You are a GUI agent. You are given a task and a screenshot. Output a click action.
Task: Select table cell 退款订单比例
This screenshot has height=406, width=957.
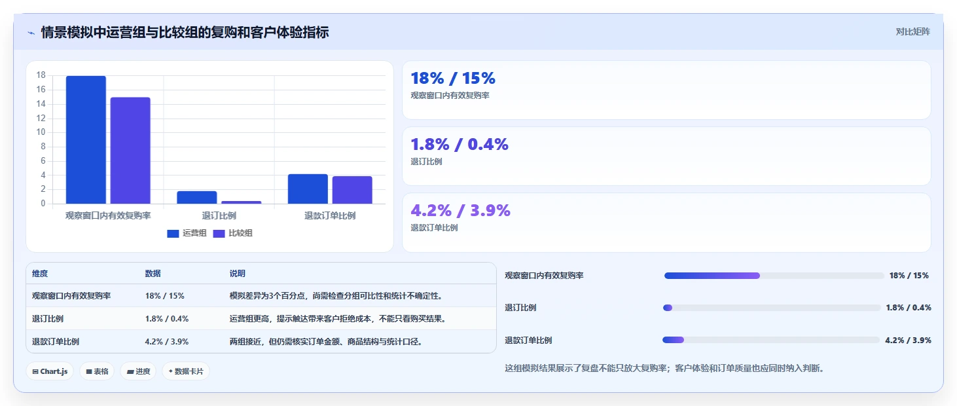point(56,342)
